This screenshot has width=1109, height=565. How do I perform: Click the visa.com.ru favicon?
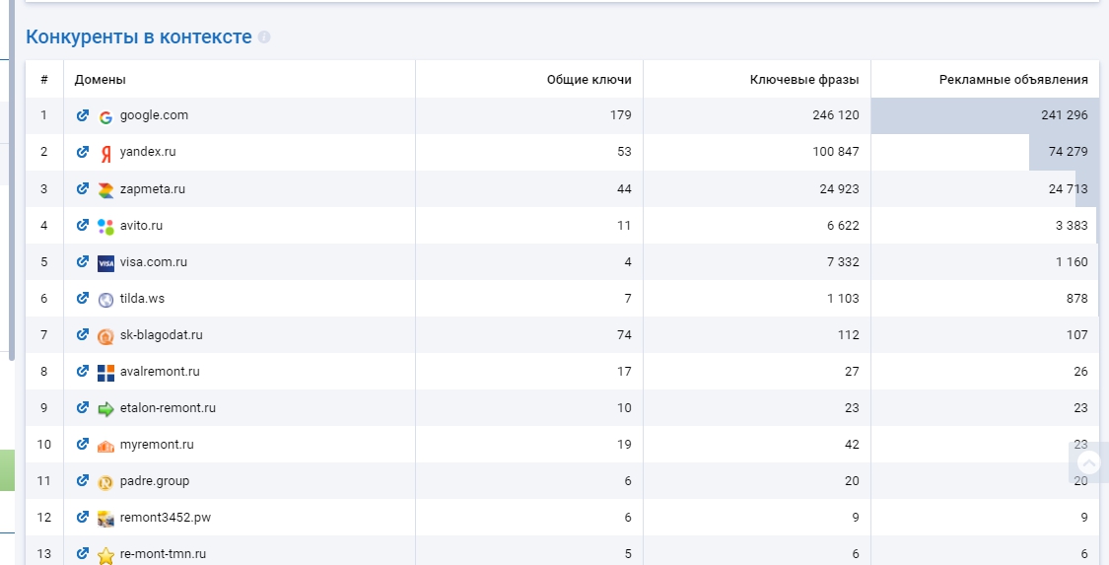tap(106, 263)
